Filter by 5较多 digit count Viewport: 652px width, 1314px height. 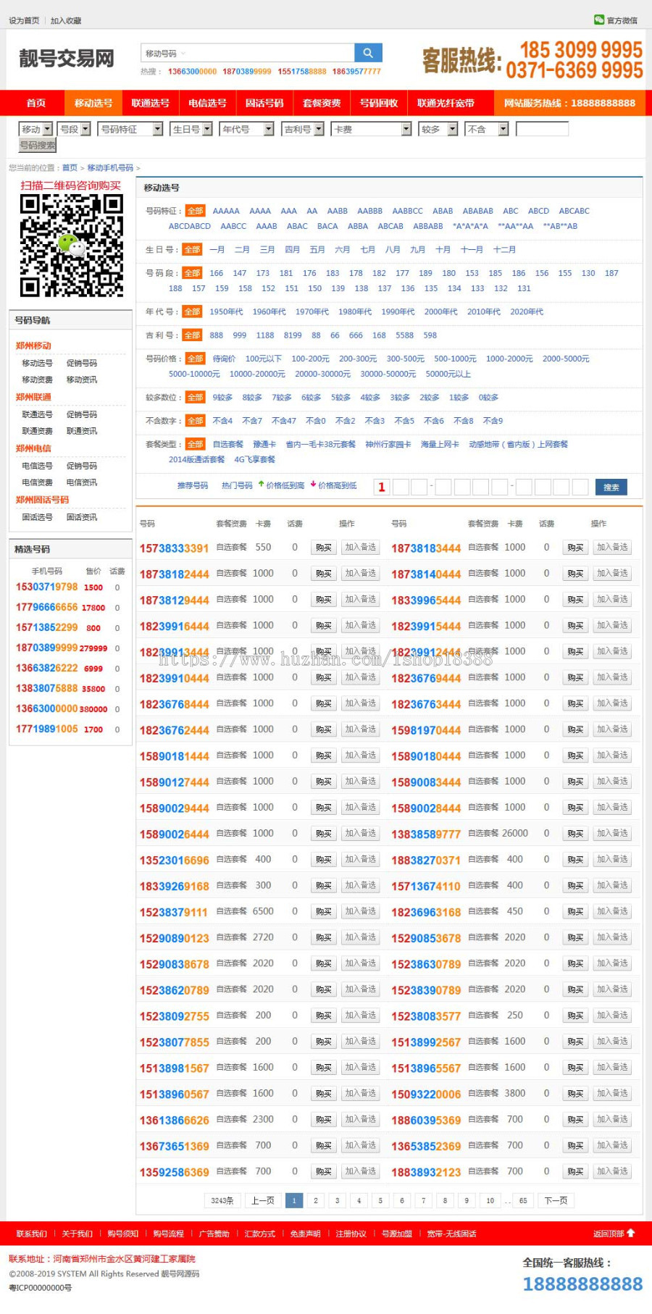(x=340, y=397)
